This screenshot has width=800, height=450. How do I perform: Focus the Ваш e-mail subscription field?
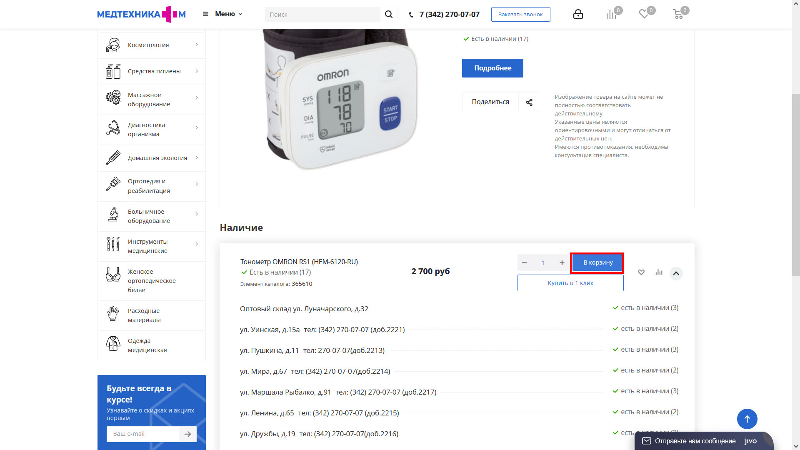pos(143,434)
